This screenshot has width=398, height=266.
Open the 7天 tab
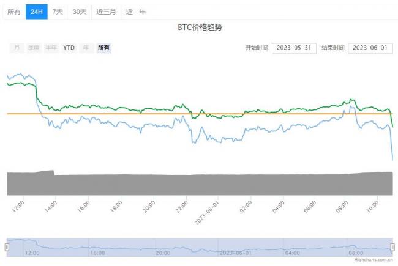[x=58, y=12]
